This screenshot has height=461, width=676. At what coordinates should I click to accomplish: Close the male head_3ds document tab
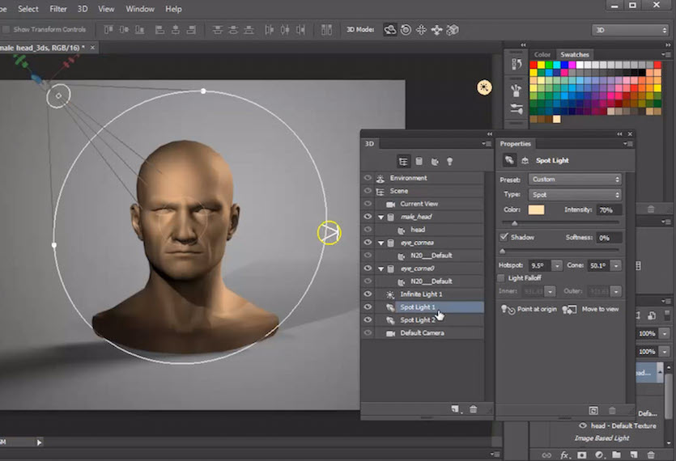tap(92, 48)
